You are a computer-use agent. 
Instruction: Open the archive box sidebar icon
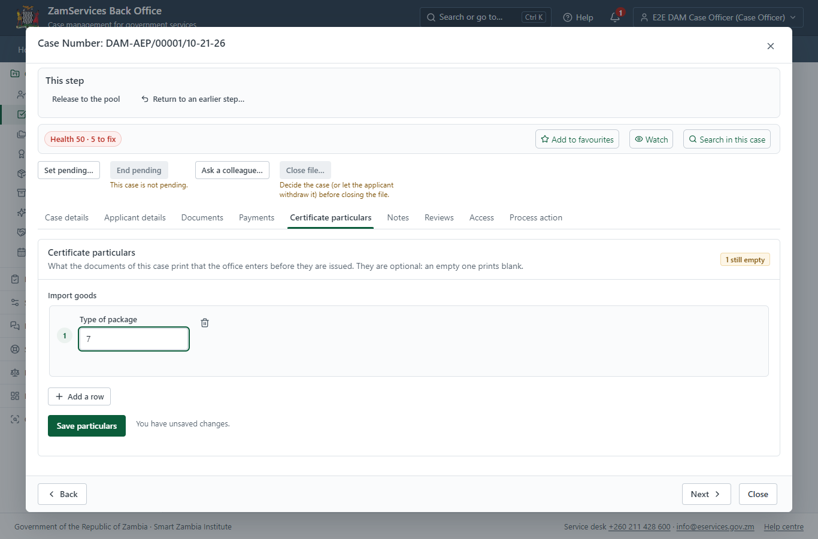[22, 193]
